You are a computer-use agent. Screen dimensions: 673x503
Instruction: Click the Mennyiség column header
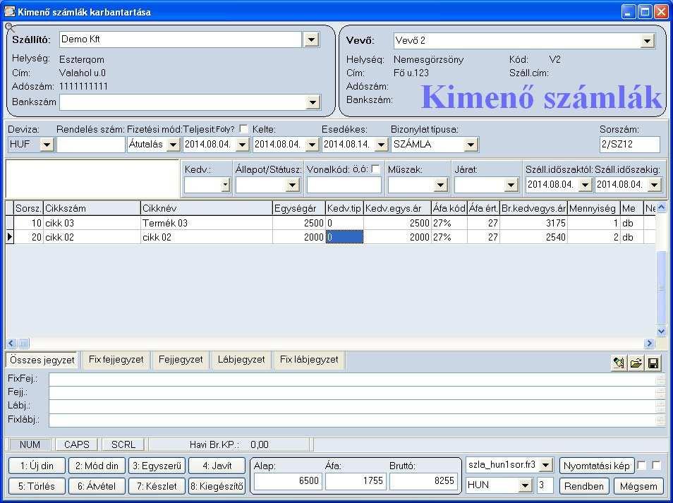tap(593, 209)
